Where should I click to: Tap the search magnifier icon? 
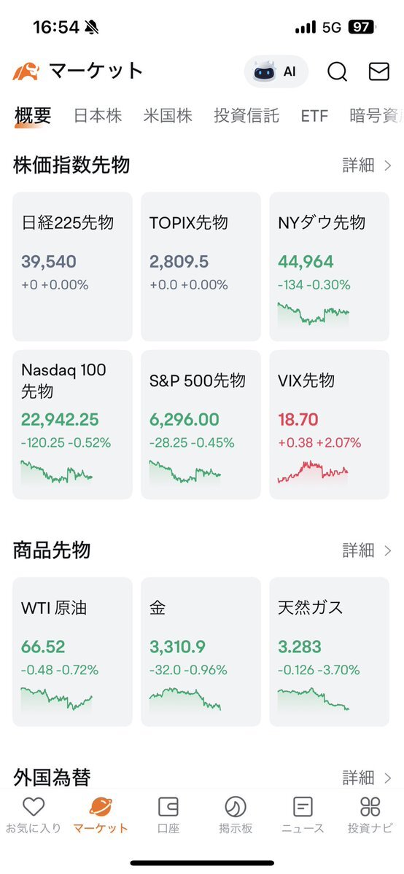337,72
